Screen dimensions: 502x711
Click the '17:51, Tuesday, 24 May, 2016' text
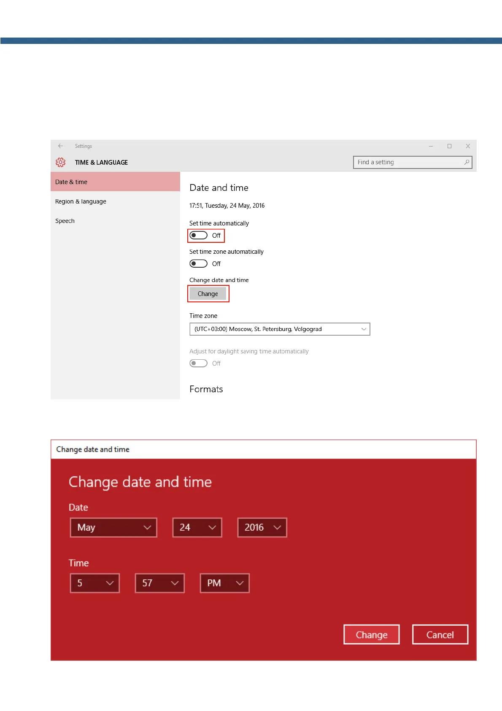point(227,206)
